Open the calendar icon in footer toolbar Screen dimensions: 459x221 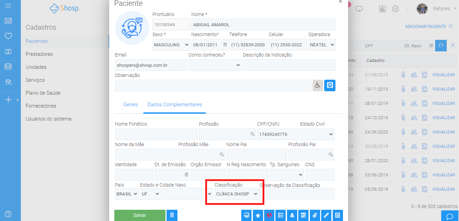pos(303,215)
